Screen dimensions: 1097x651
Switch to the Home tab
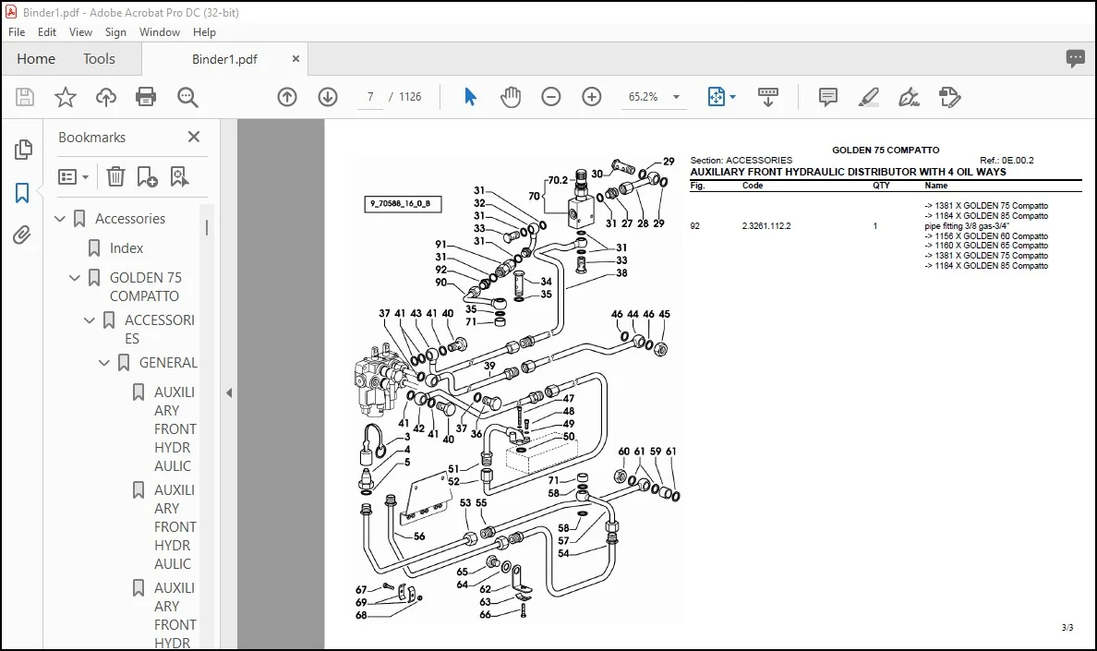click(x=36, y=59)
